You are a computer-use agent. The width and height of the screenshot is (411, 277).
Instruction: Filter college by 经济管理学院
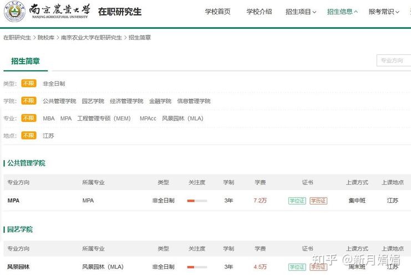coord(126,101)
